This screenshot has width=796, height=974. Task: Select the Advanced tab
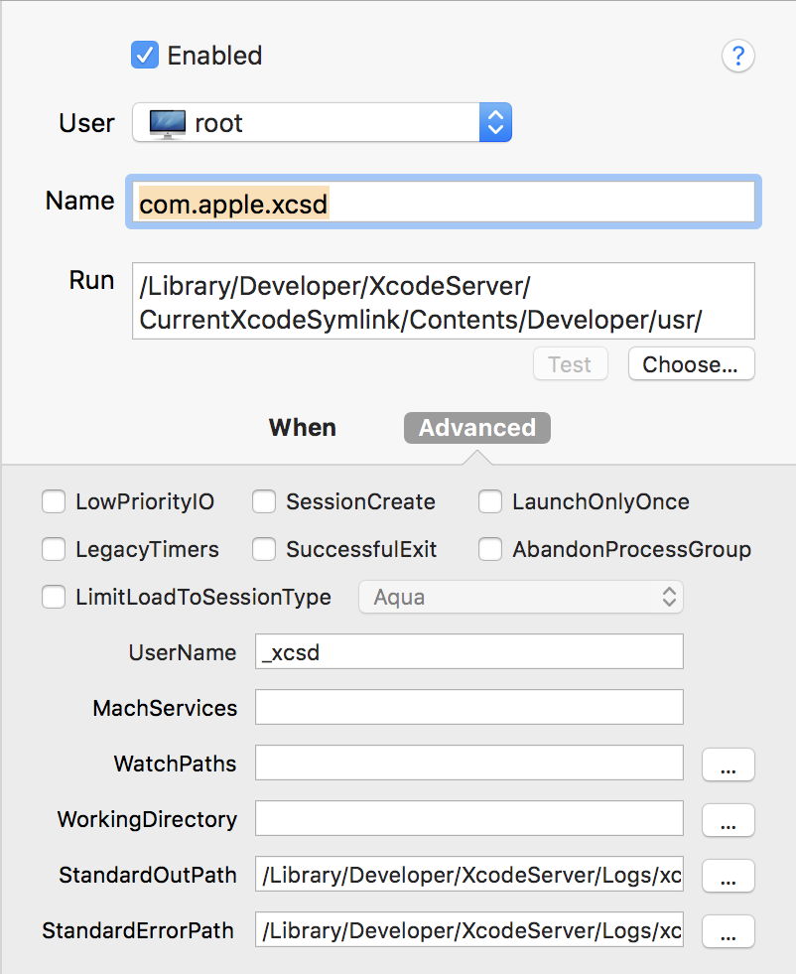(x=476, y=427)
